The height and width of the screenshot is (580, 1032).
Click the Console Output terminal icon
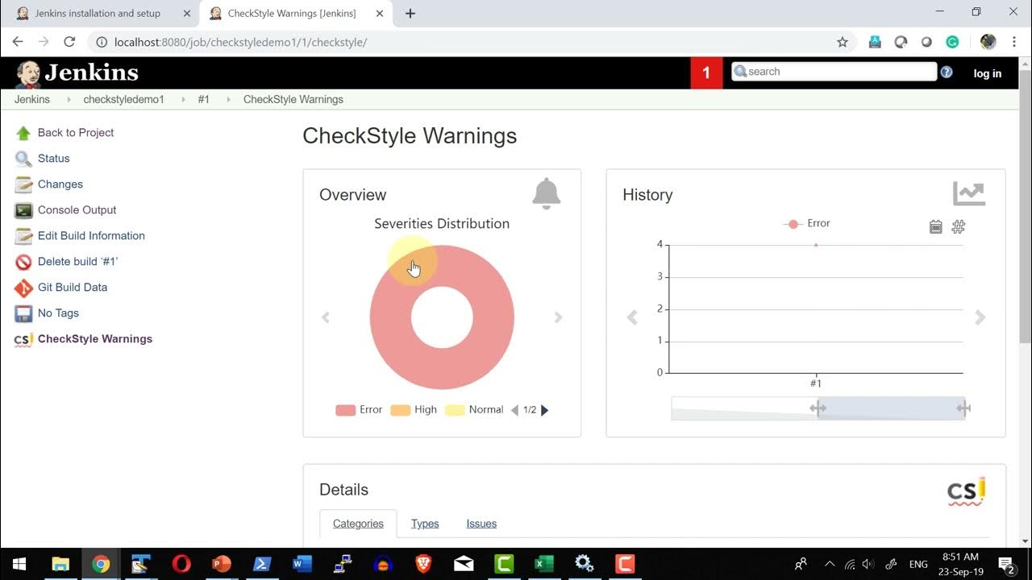pyautogui.click(x=23, y=210)
